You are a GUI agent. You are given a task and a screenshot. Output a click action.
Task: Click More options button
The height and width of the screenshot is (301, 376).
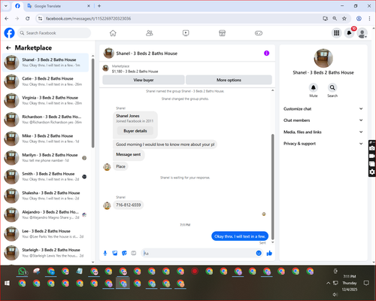(229, 80)
